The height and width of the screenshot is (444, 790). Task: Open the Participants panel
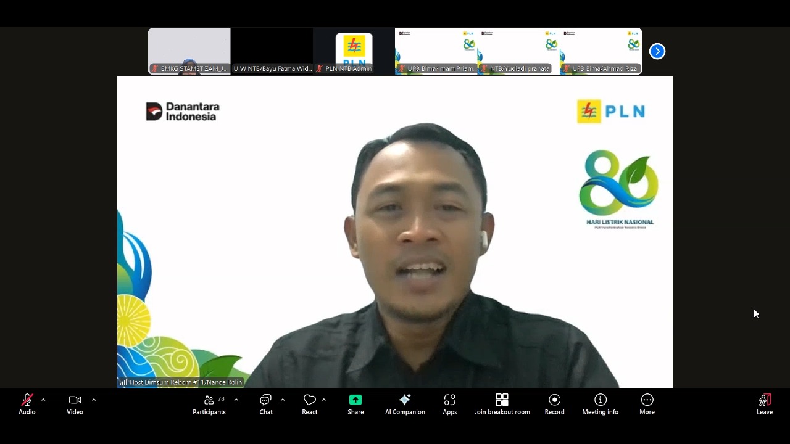point(209,405)
